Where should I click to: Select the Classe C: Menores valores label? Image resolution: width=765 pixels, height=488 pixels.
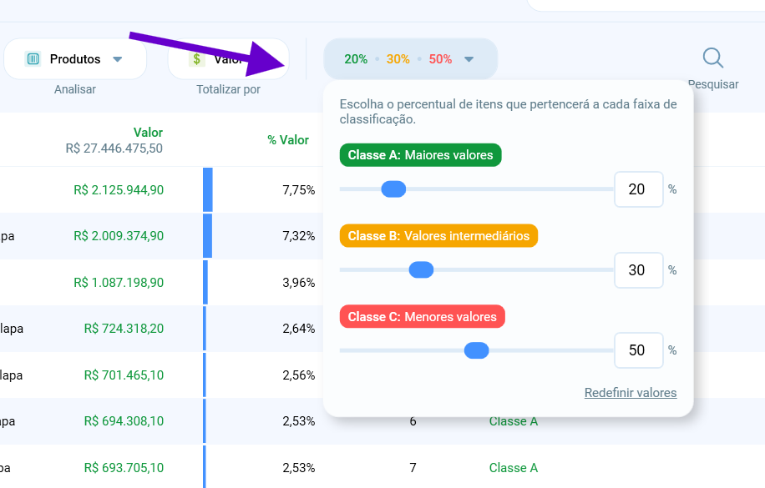point(422,317)
